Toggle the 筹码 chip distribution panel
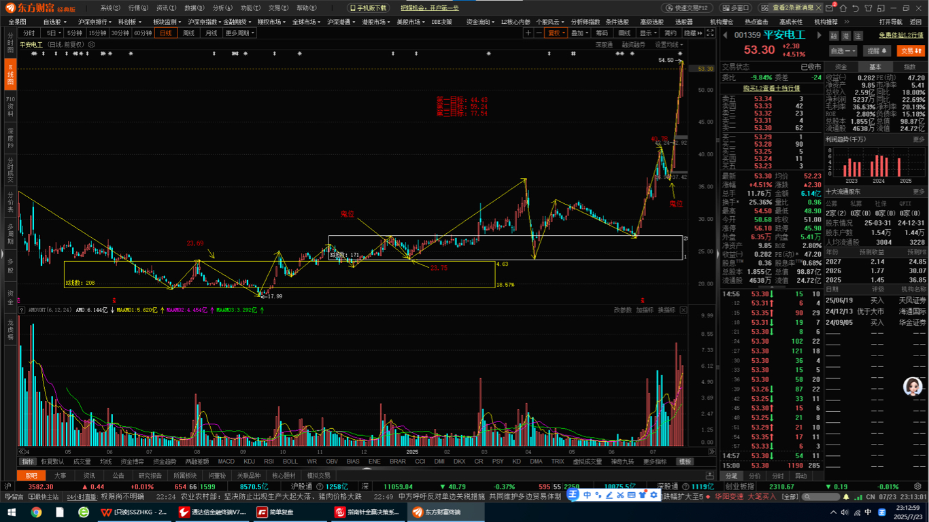Viewport: 929px width, 522px height. point(601,33)
